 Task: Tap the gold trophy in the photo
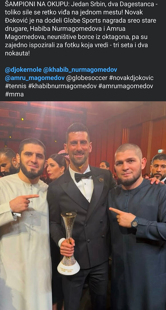point(69,243)
